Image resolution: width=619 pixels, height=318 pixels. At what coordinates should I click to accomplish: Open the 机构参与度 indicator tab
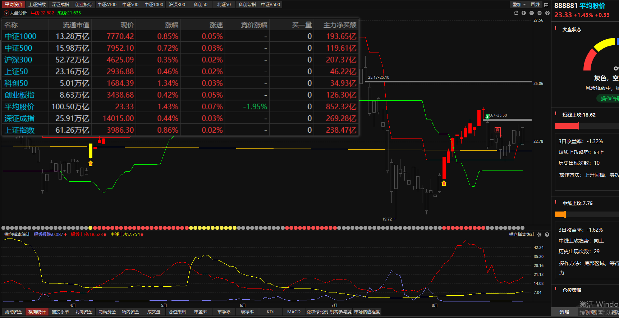(x=341, y=312)
